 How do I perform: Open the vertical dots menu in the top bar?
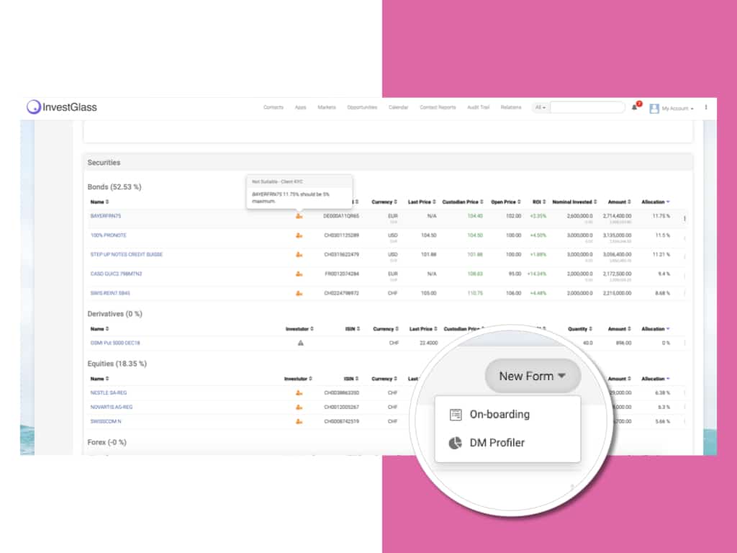click(x=706, y=107)
